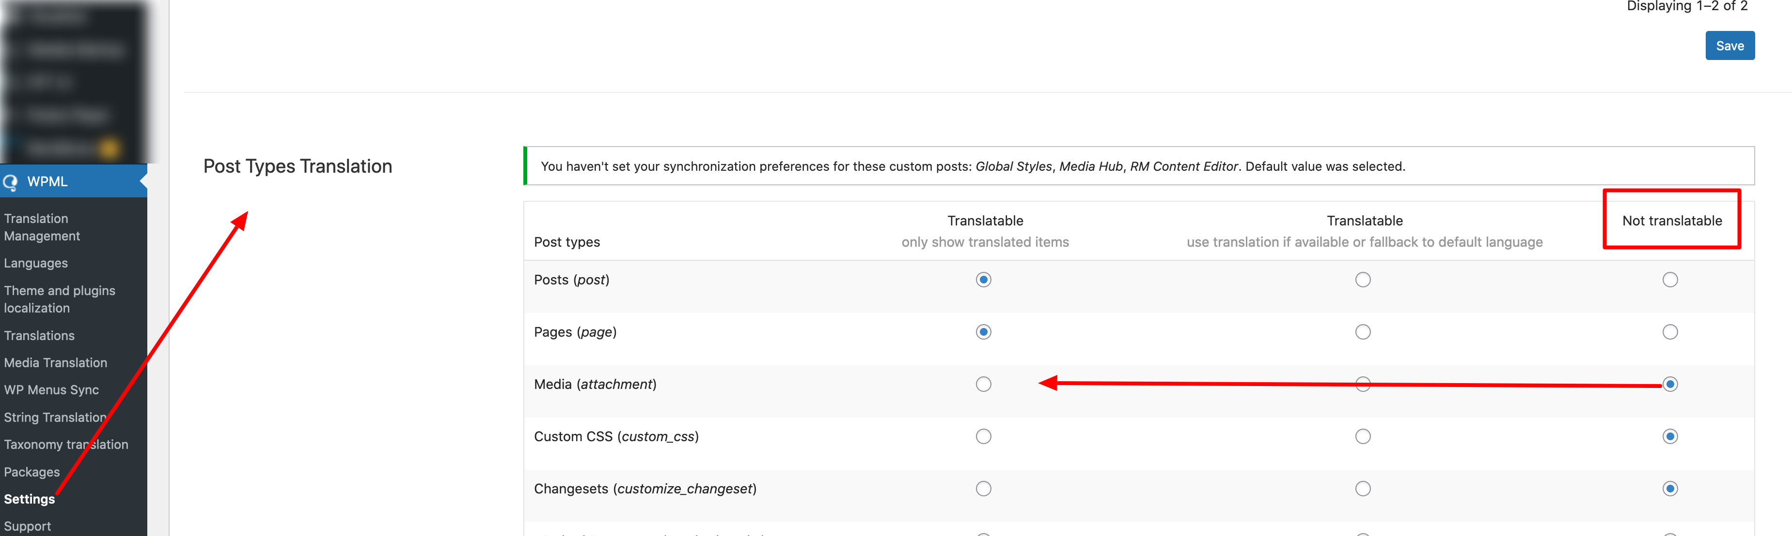Image resolution: width=1792 pixels, height=536 pixels.
Task: Set Pages to Not translatable
Action: click(x=1669, y=332)
